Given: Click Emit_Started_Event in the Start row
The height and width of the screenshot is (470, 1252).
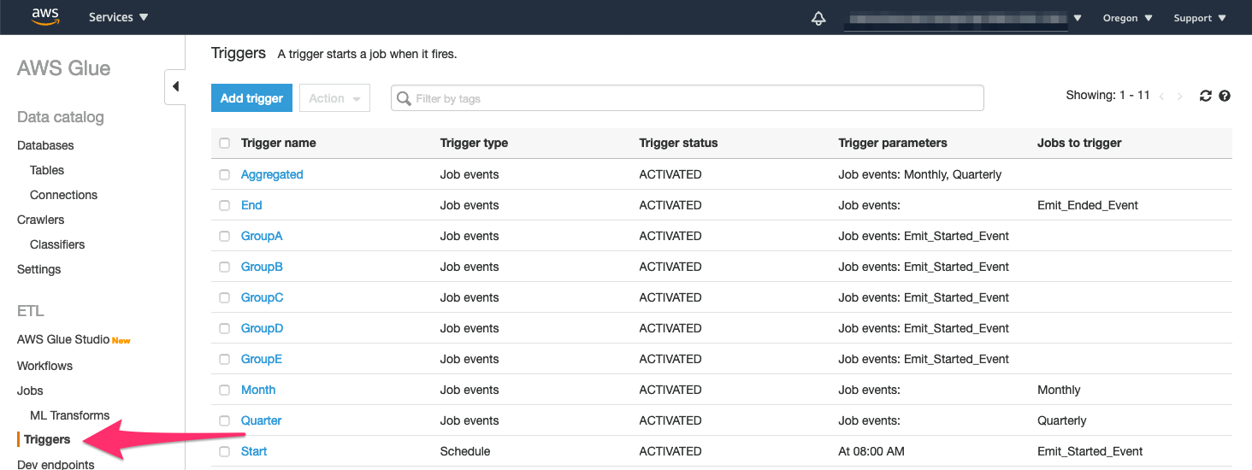Looking at the screenshot, I should pos(1090,451).
